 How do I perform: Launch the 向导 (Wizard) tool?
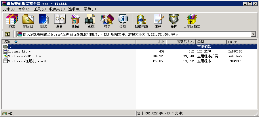[107, 21]
